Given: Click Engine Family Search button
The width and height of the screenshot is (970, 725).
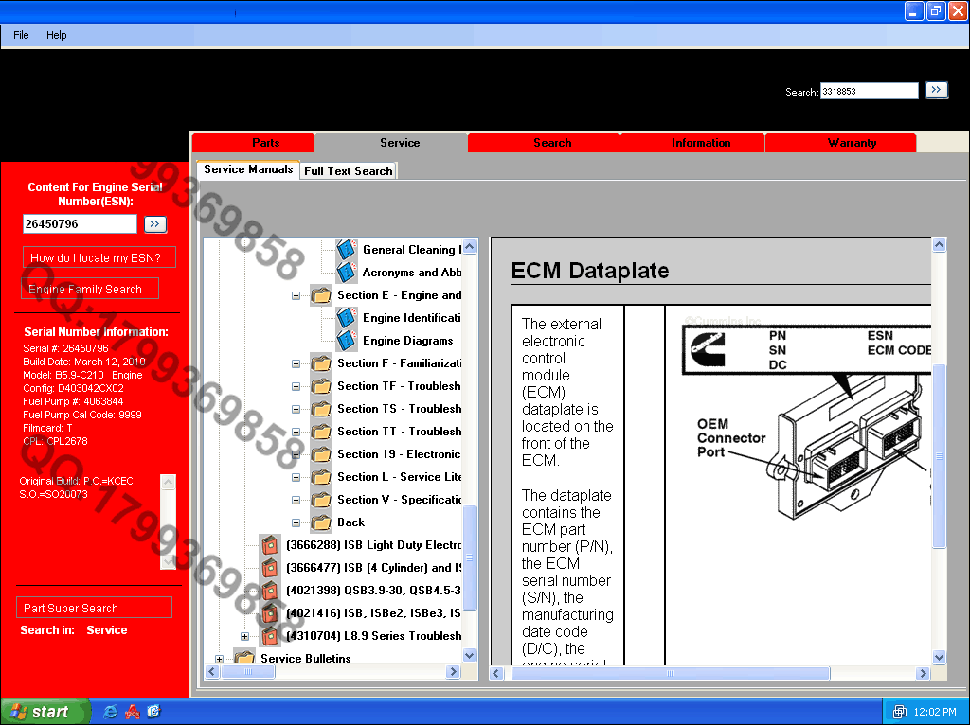Looking at the screenshot, I should coord(90,290).
